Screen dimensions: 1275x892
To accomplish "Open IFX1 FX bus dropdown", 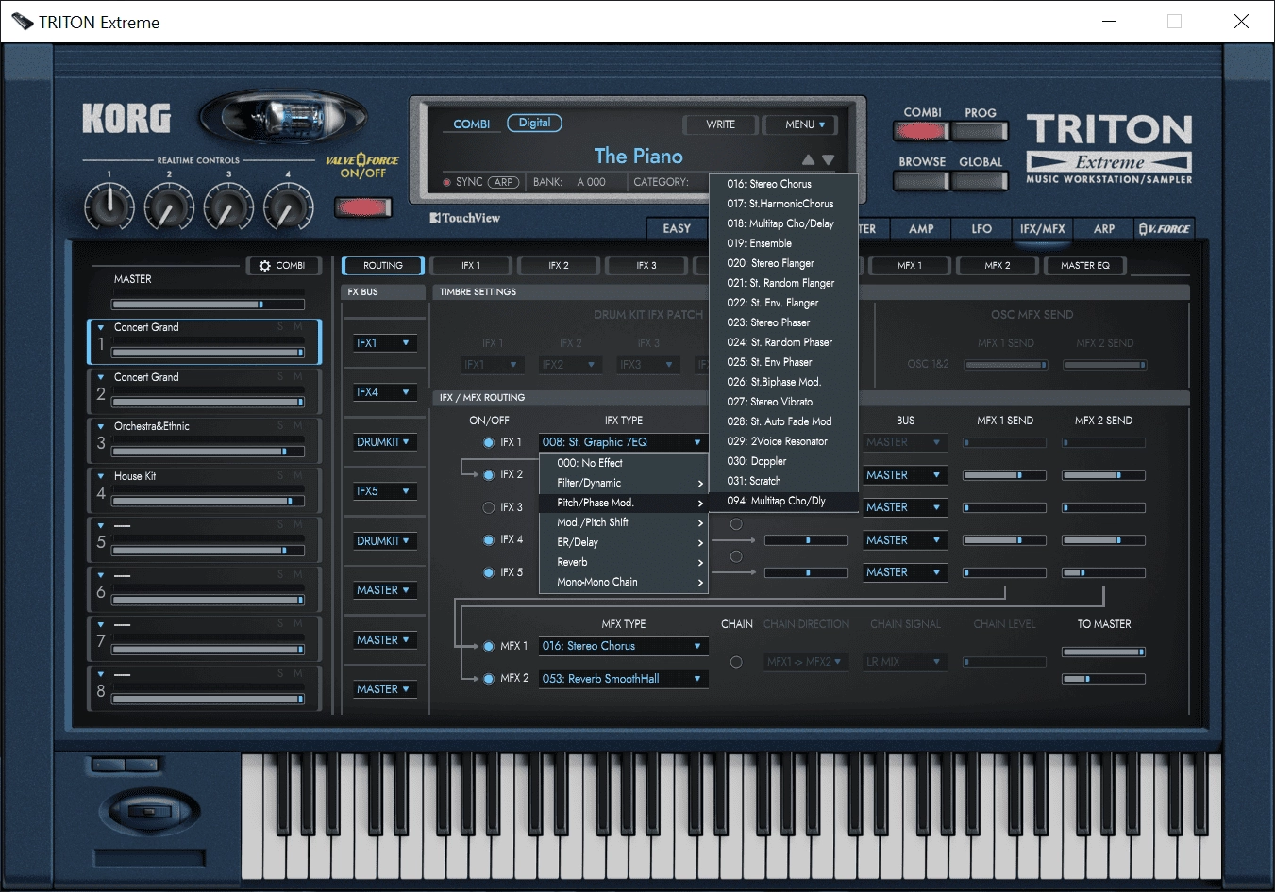I will (385, 343).
